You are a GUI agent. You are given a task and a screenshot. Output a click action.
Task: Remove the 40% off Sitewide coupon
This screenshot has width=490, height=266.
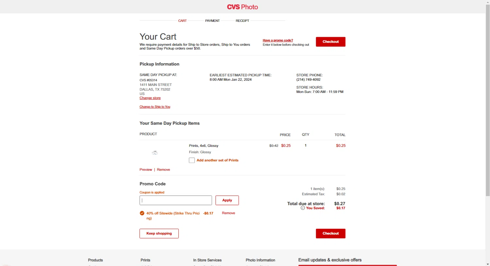[228, 213]
